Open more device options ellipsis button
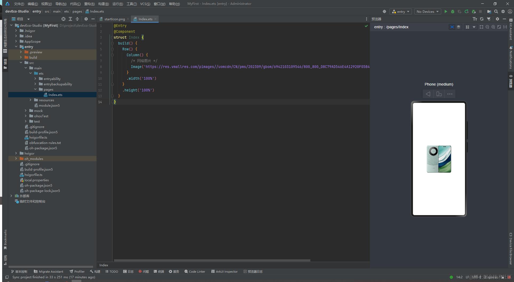This screenshot has height=282, width=514. (450, 94)
